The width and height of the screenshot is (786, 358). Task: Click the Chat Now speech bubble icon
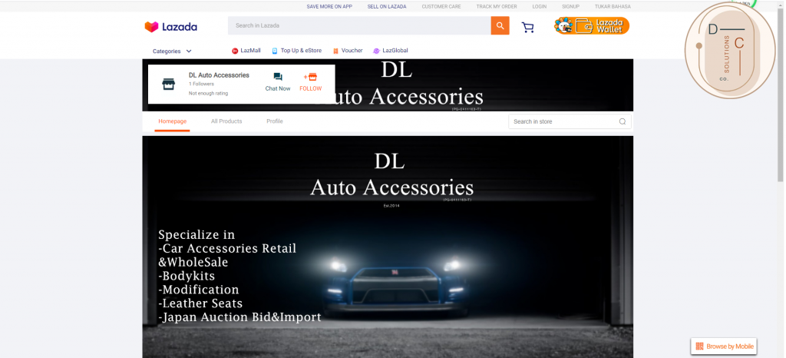coord(278,78)
